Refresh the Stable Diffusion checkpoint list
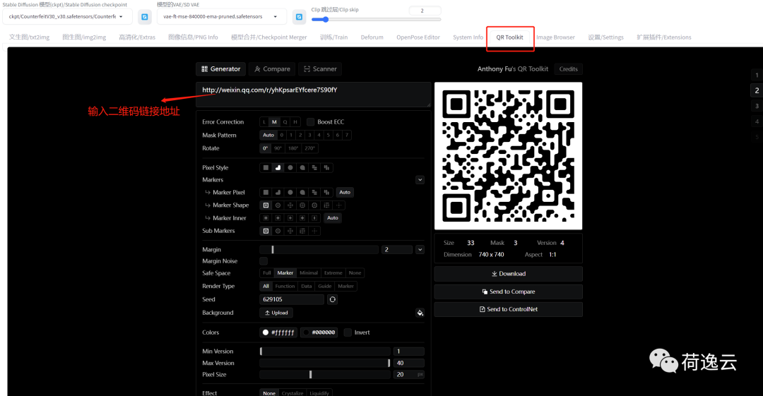 [144, 16]
